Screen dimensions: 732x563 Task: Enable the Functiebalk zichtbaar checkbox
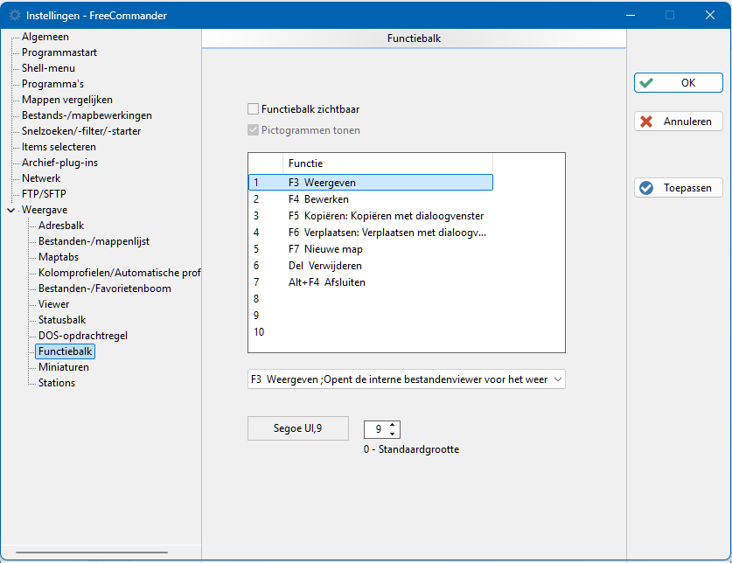click(253, 109)
